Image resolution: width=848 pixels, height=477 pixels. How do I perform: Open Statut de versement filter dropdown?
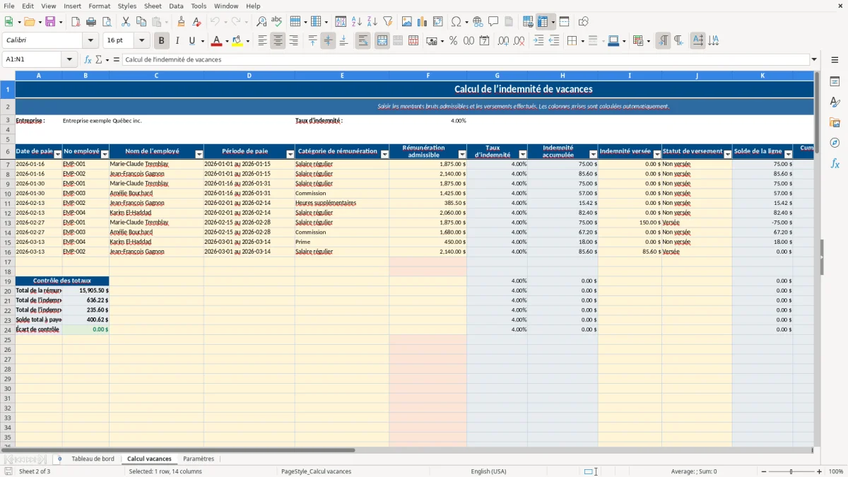(x=728, y=154)
